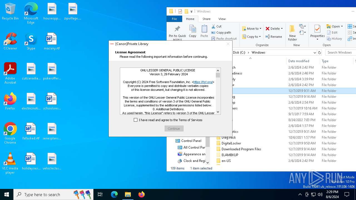Show hidden system tray icons
The width and height of the screenshot is (356, 200).
tap(300, 194)
